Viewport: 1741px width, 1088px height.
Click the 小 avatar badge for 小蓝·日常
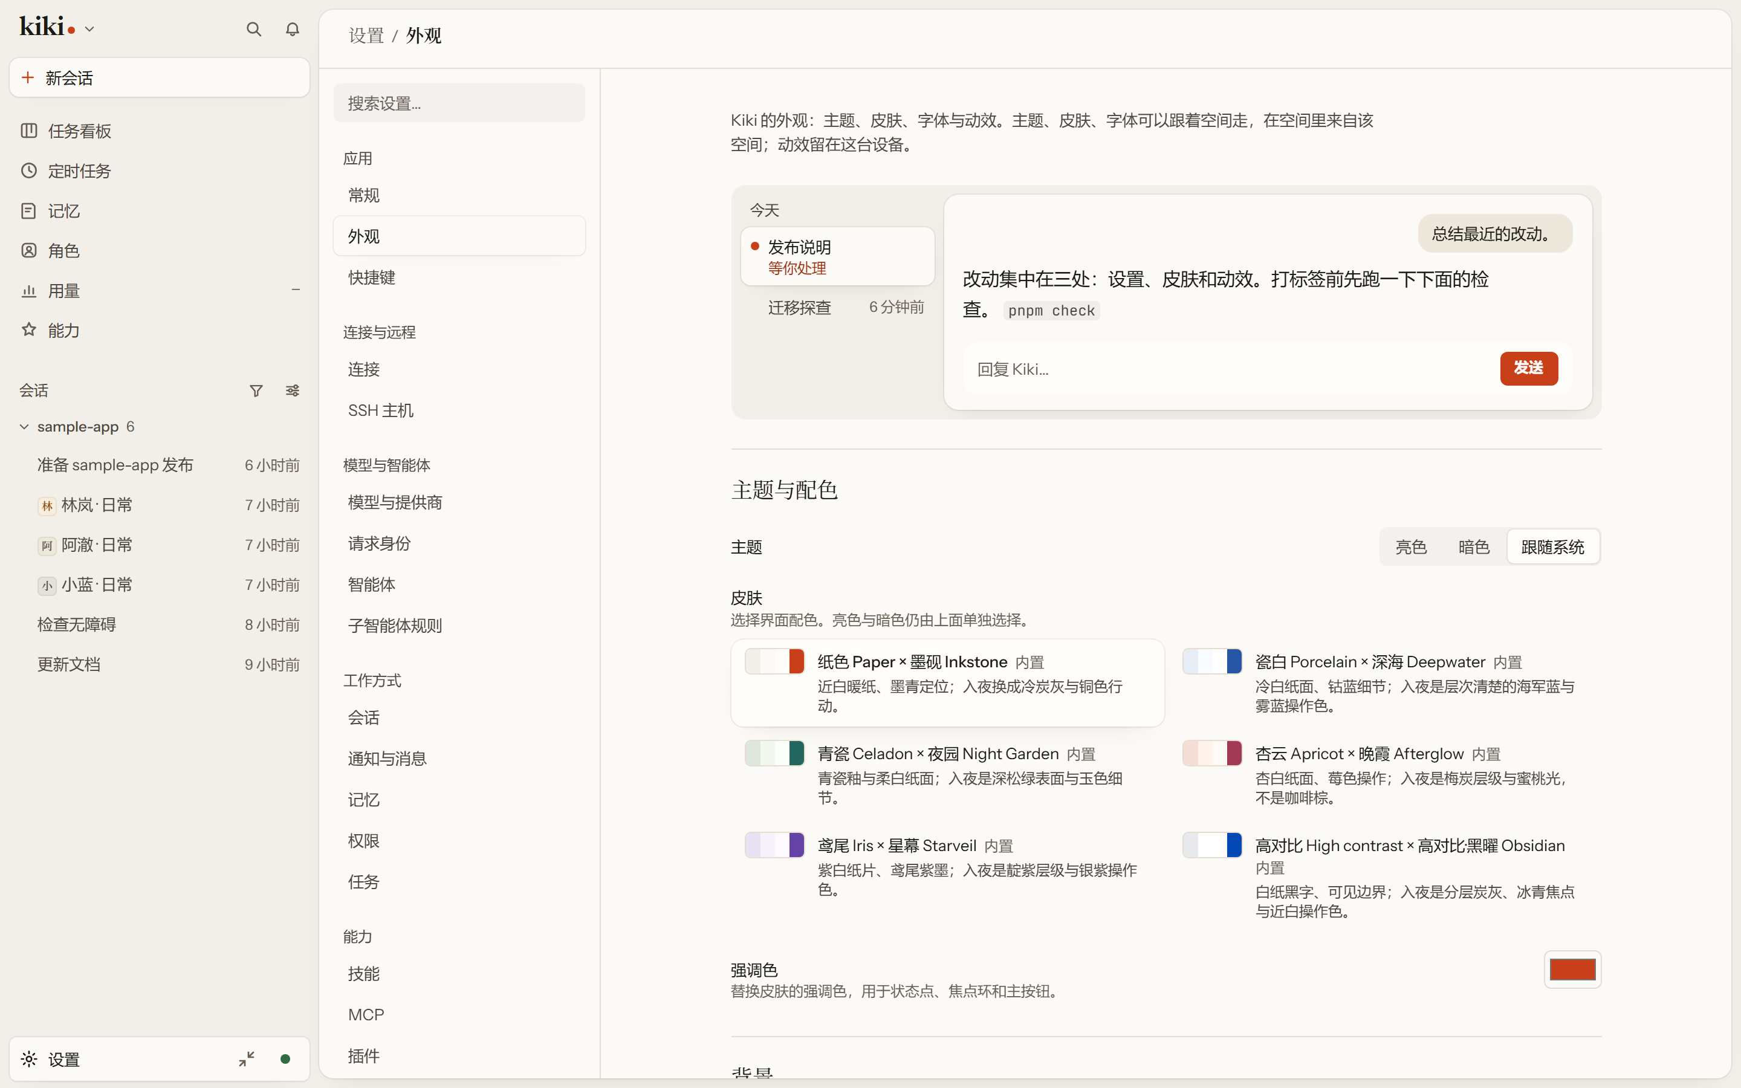(x=47, y=585)
